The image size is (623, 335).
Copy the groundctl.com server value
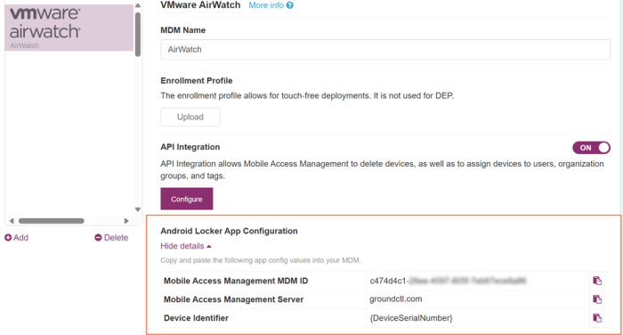(597, 299)
